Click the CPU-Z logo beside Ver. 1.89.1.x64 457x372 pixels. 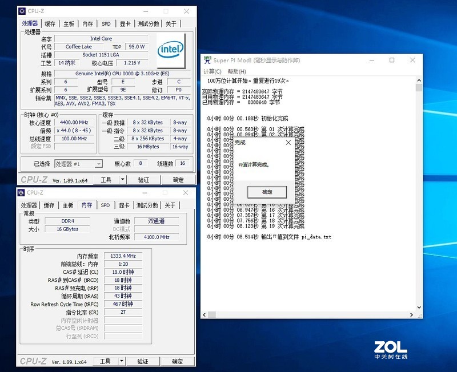(34, 179)
